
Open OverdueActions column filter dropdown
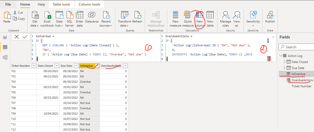pyautogui.click(x=125, y=66)
